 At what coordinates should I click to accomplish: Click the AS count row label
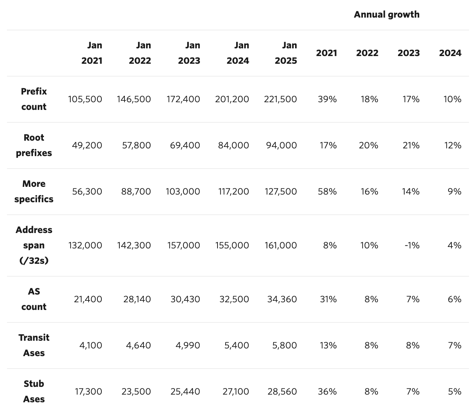click(34, 299)
